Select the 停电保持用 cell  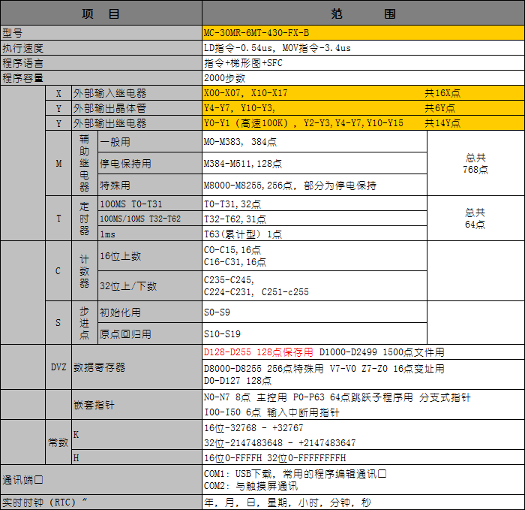[125, 164]
